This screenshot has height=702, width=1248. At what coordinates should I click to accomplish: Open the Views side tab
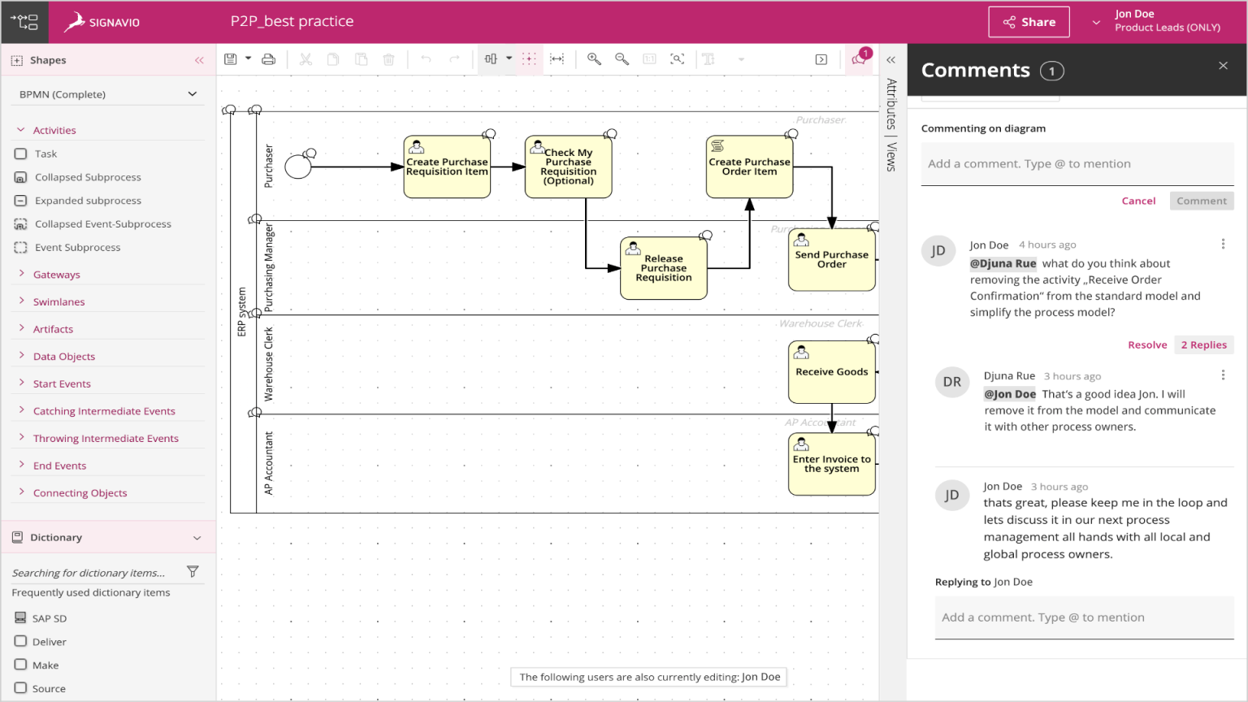point(891,156)
